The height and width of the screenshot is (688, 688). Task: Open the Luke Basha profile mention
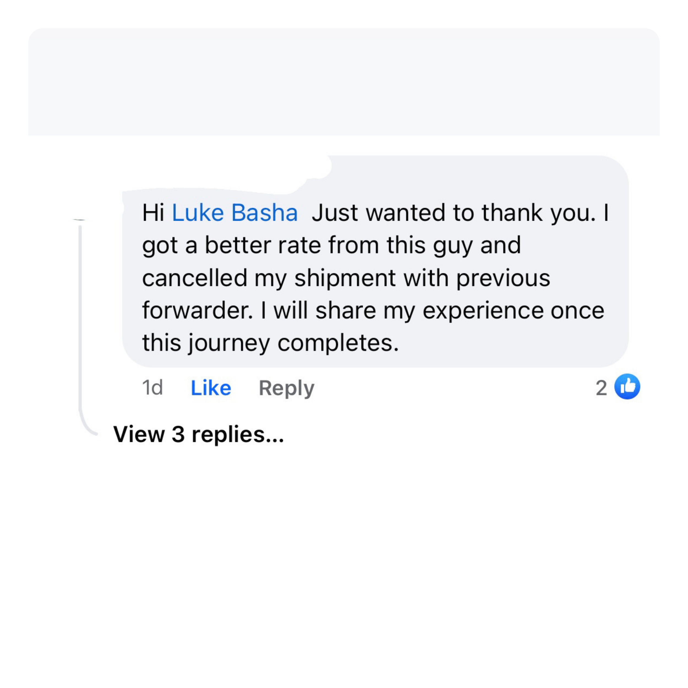[235, 213]
